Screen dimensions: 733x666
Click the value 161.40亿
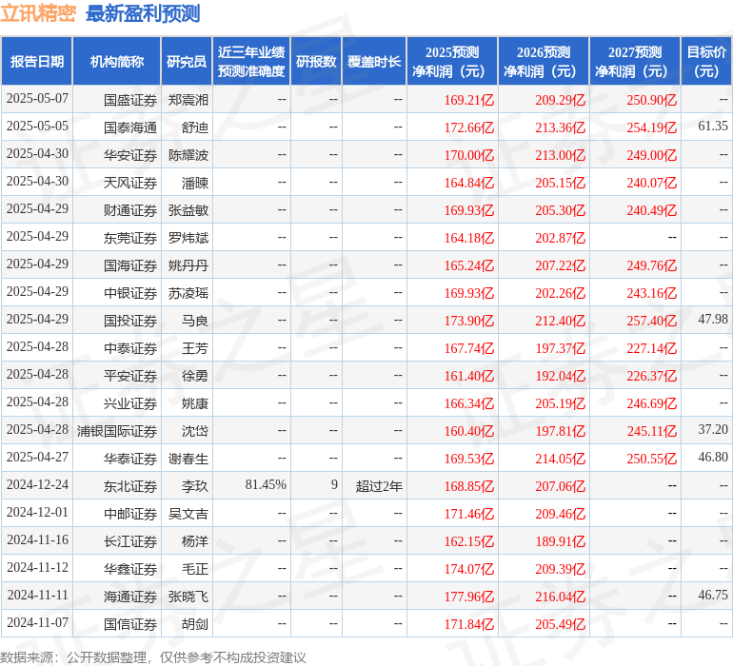pyautogui.click(x=469, y=376)
